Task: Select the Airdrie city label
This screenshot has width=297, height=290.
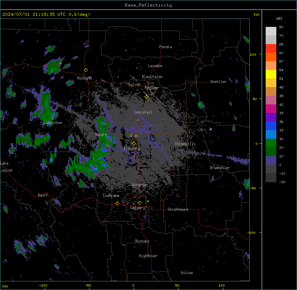Action: (x=139, y=185)
